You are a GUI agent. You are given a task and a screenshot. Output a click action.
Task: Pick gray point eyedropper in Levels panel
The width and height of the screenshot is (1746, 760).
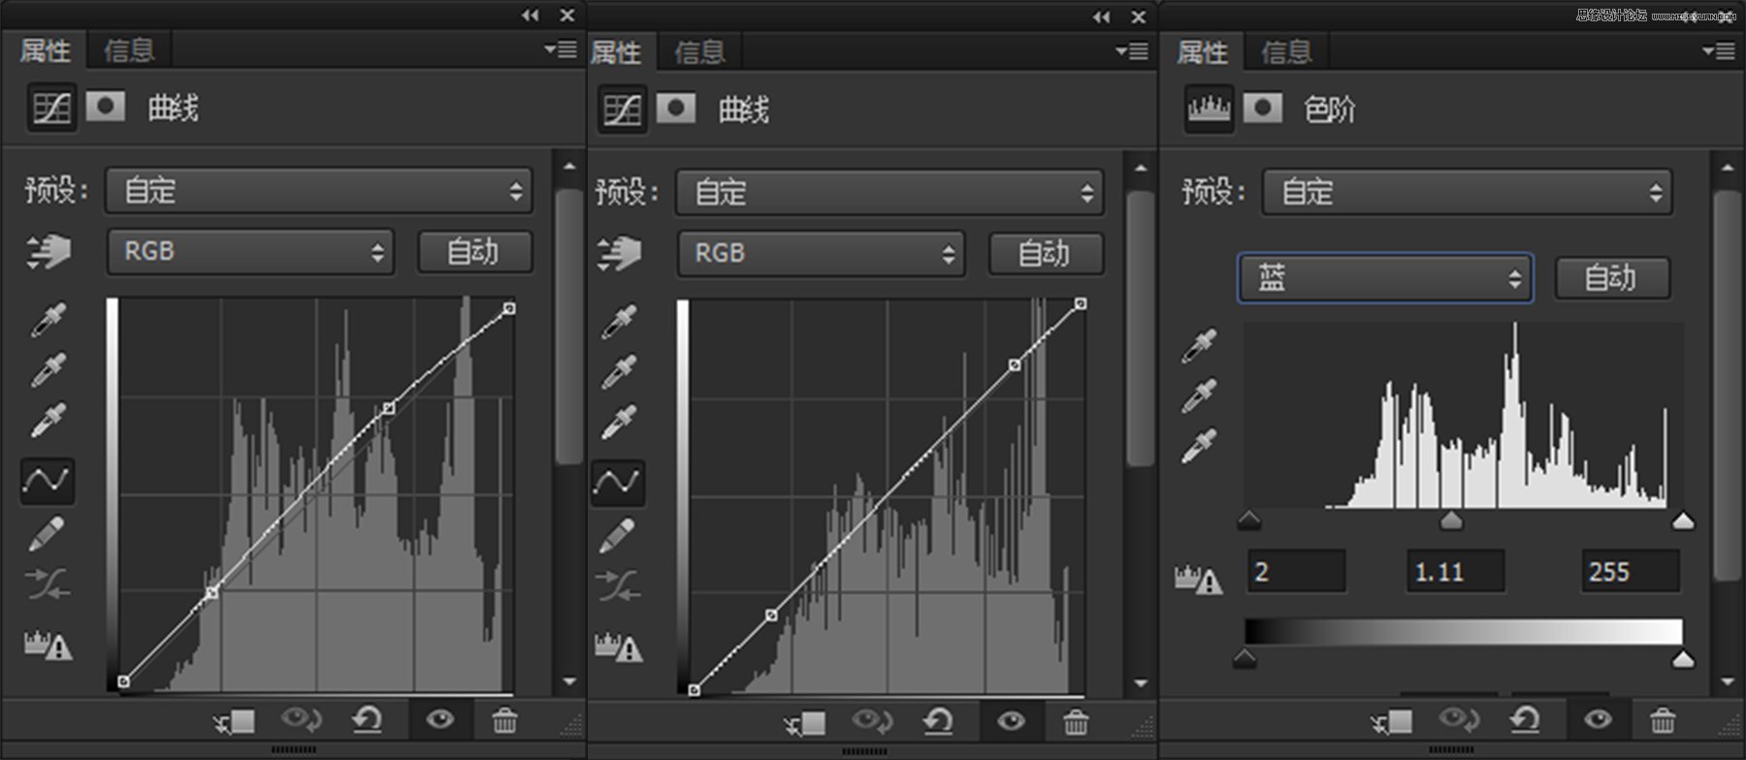[1200, 396]
